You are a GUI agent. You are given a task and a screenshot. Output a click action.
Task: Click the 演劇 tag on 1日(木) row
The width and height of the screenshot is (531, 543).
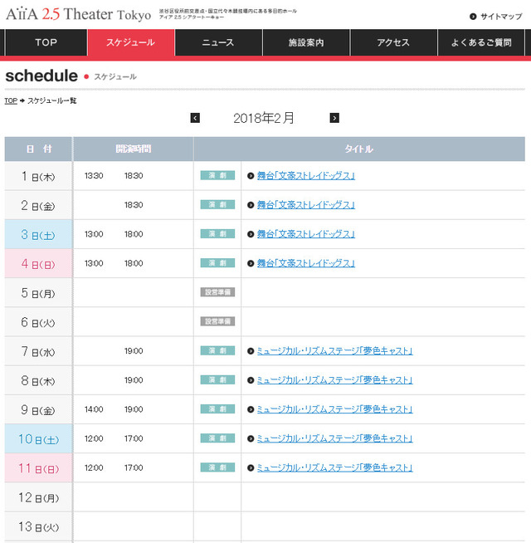point(217,175)
